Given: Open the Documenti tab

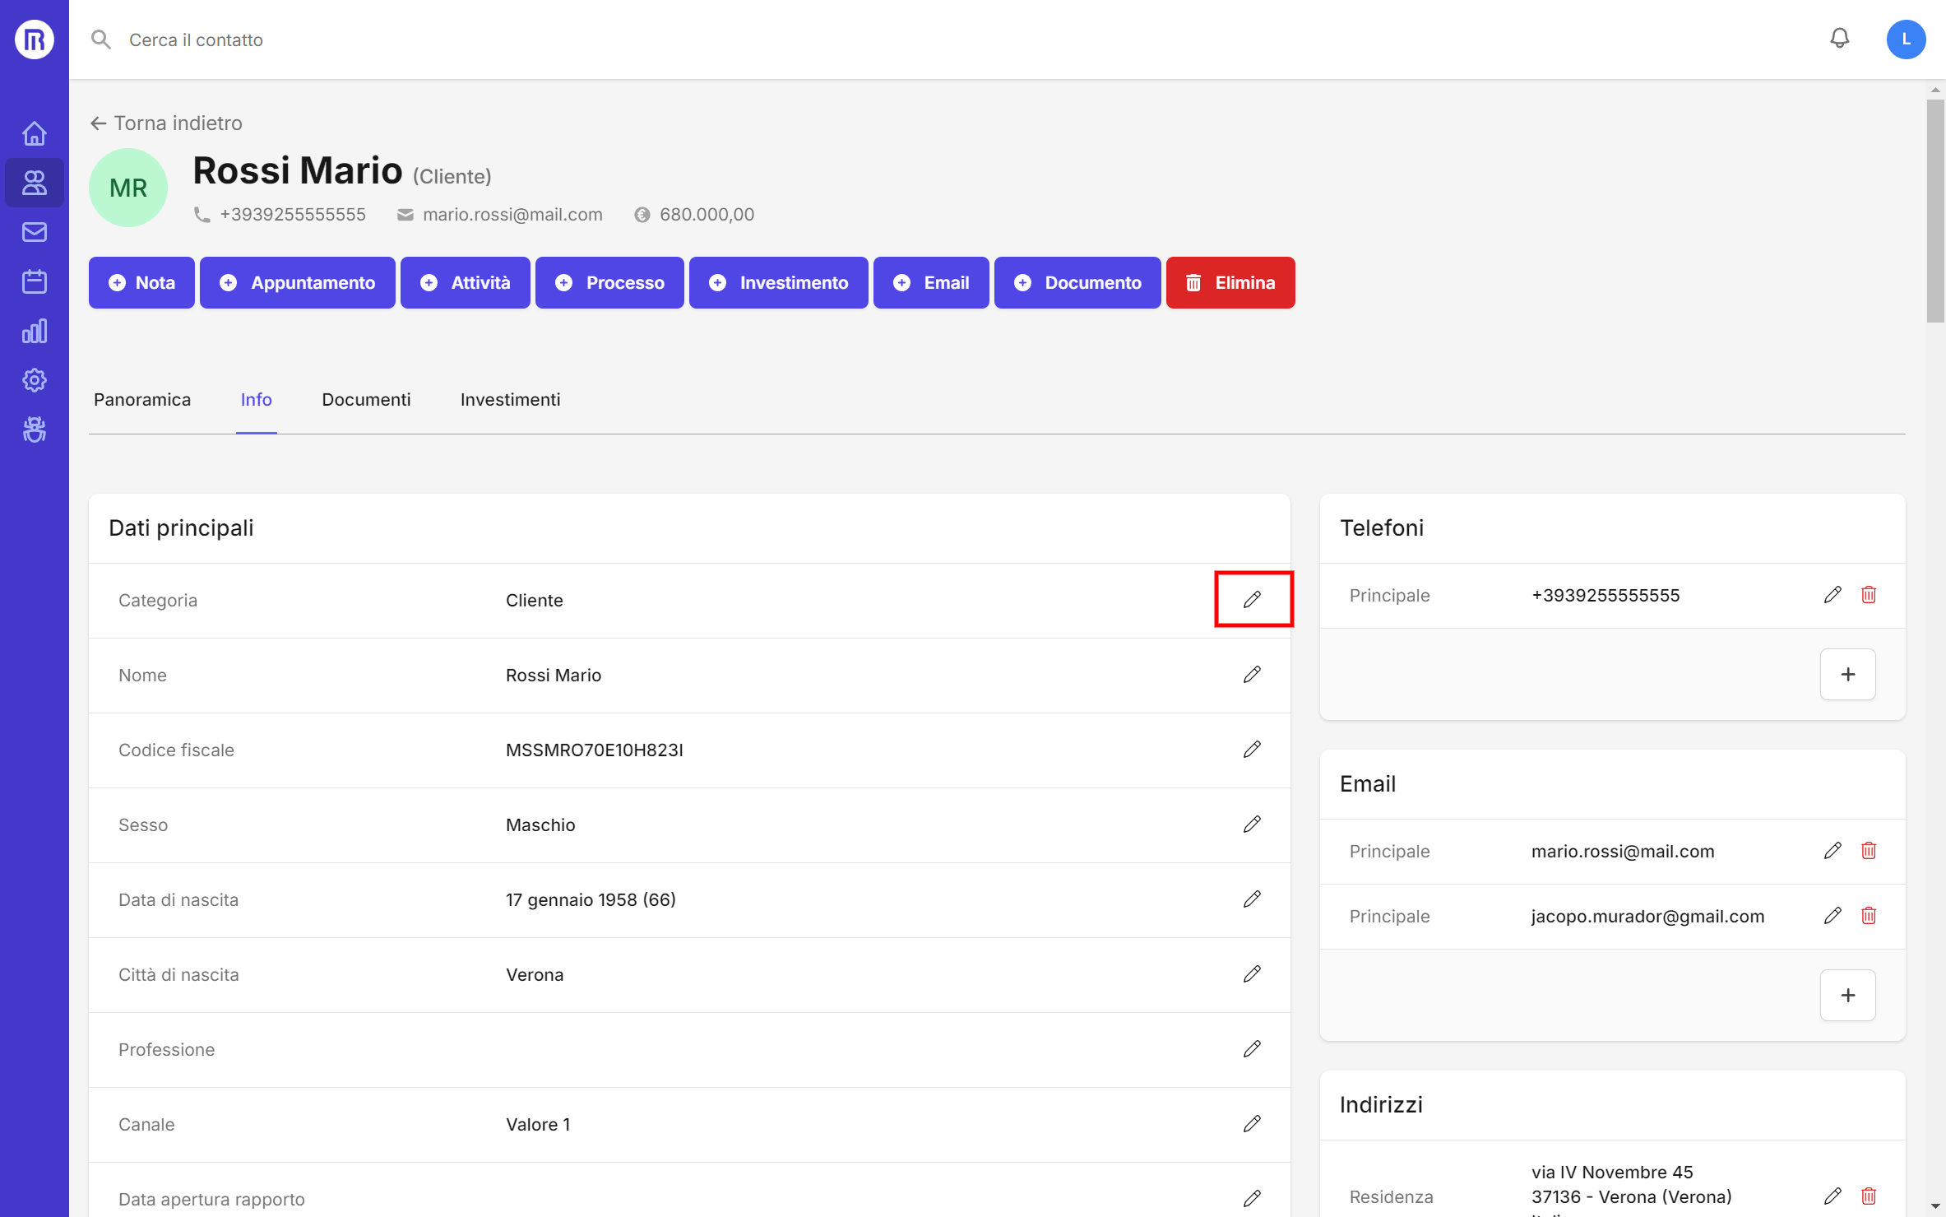Looking at the screenshot, I should [366, 400].
